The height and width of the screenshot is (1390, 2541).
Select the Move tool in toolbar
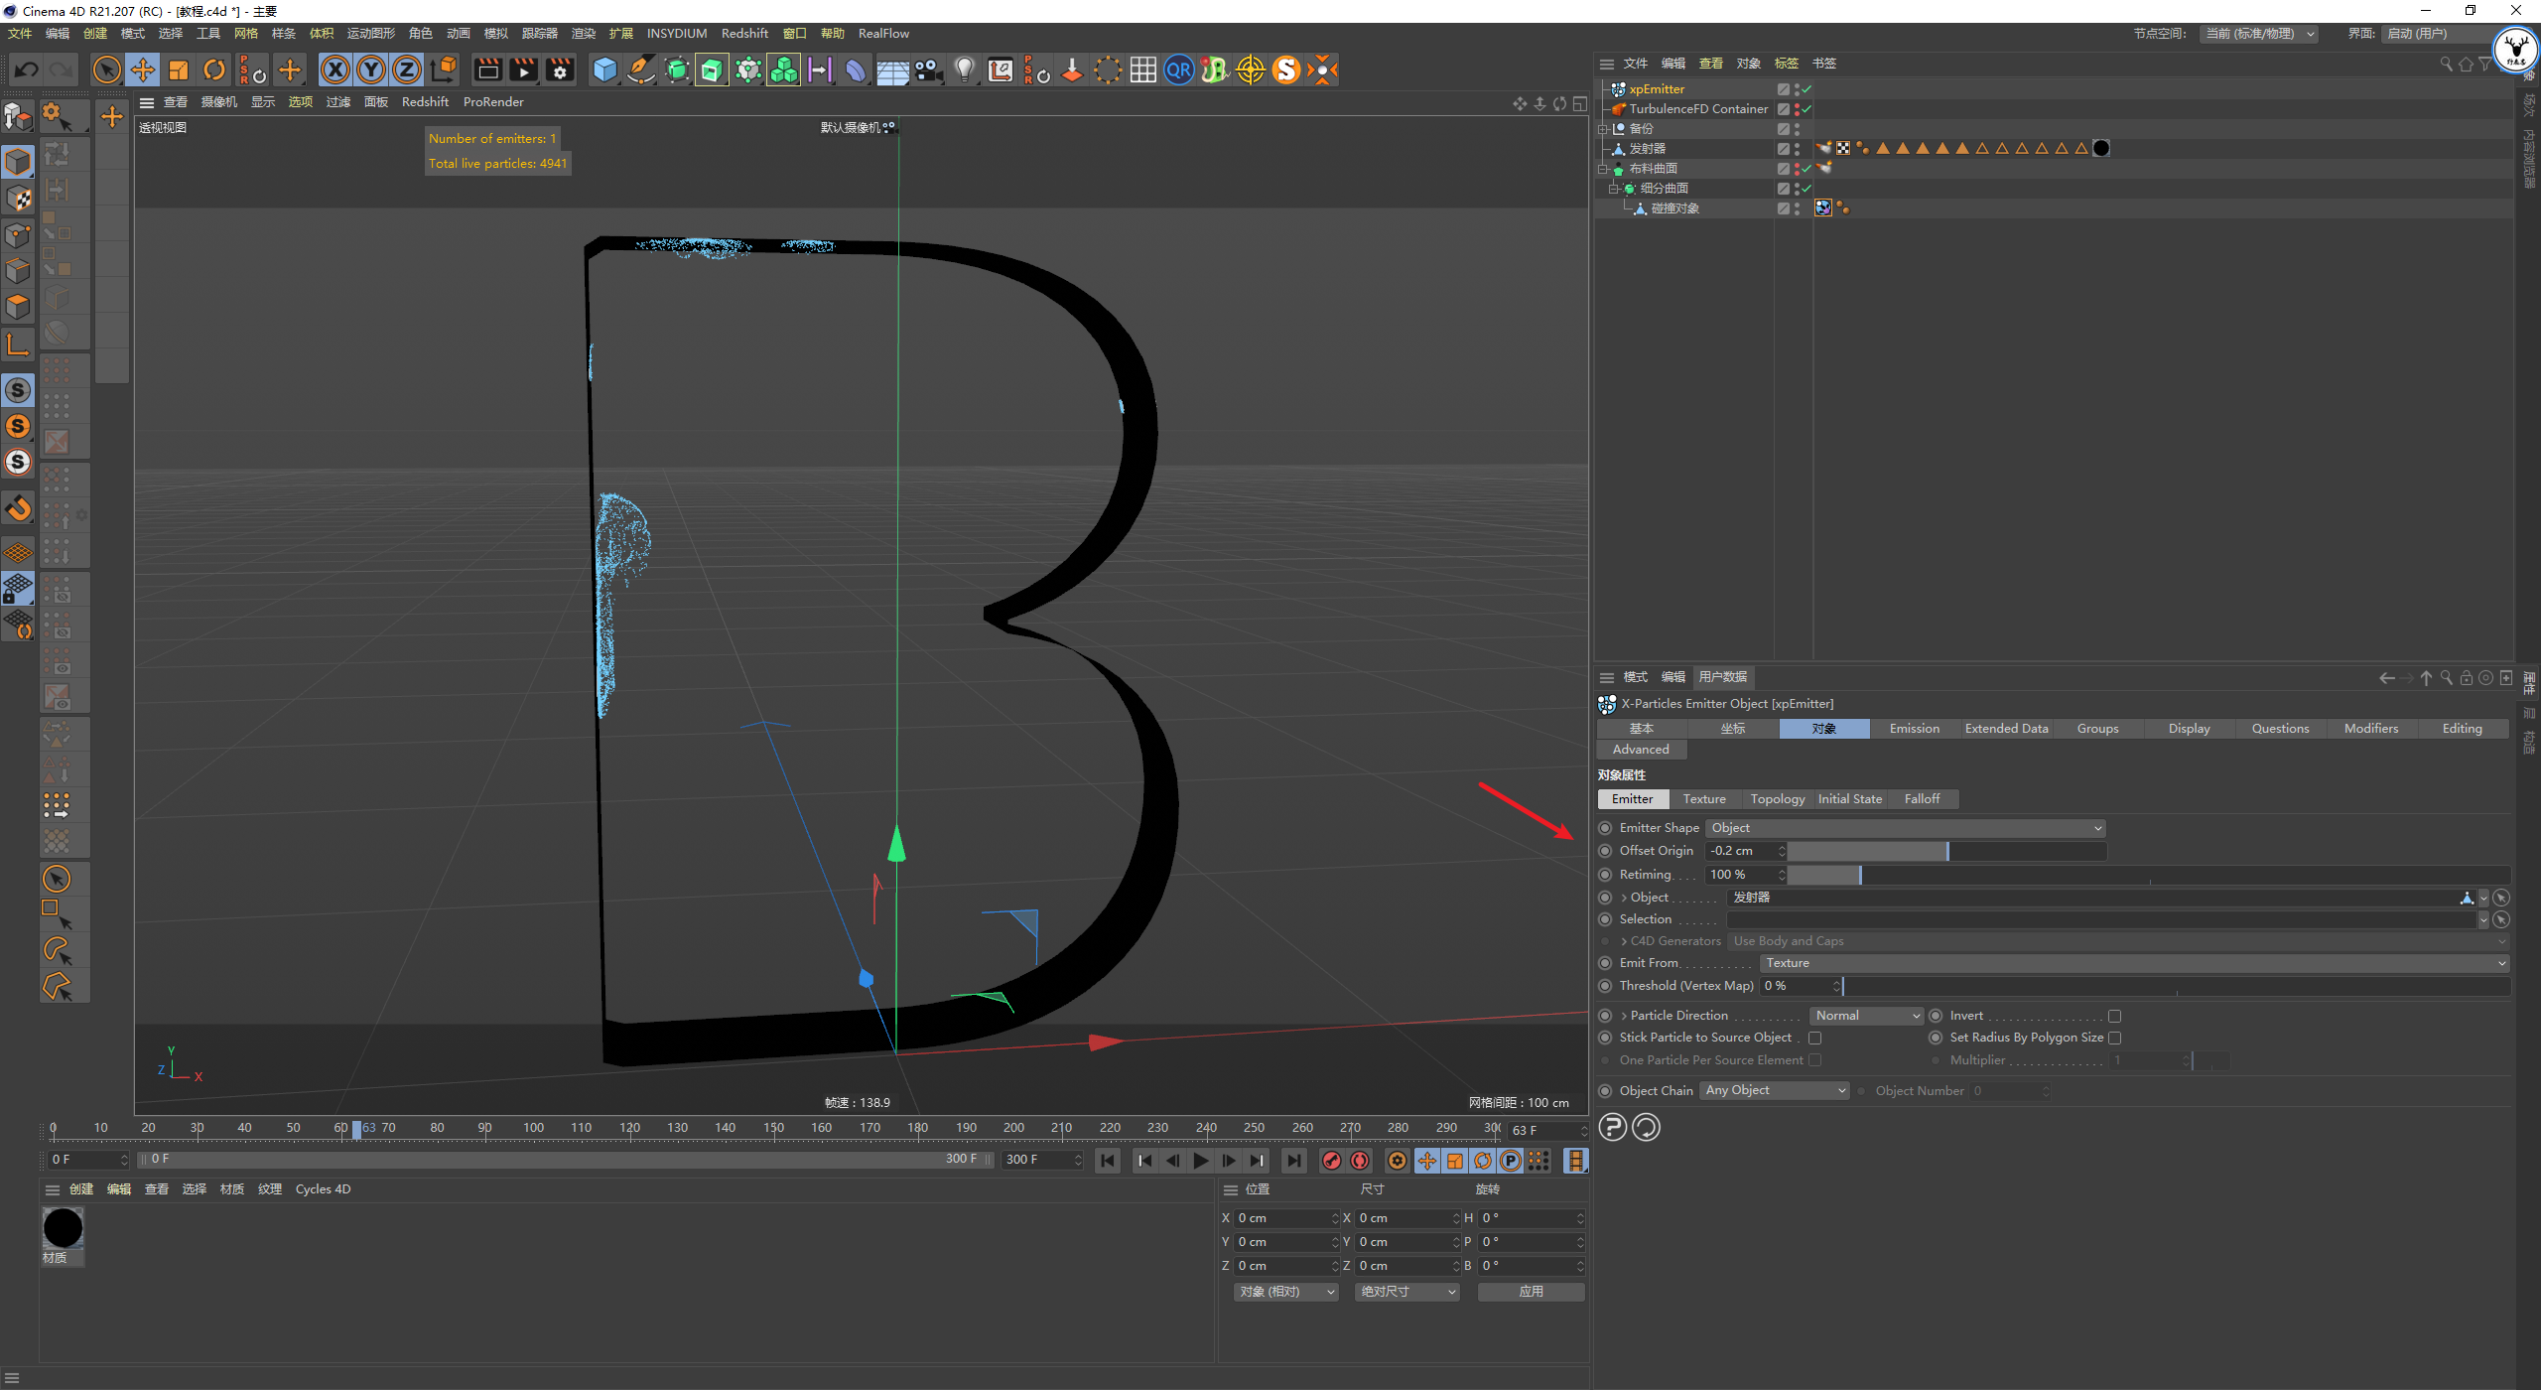pos(143,69)
